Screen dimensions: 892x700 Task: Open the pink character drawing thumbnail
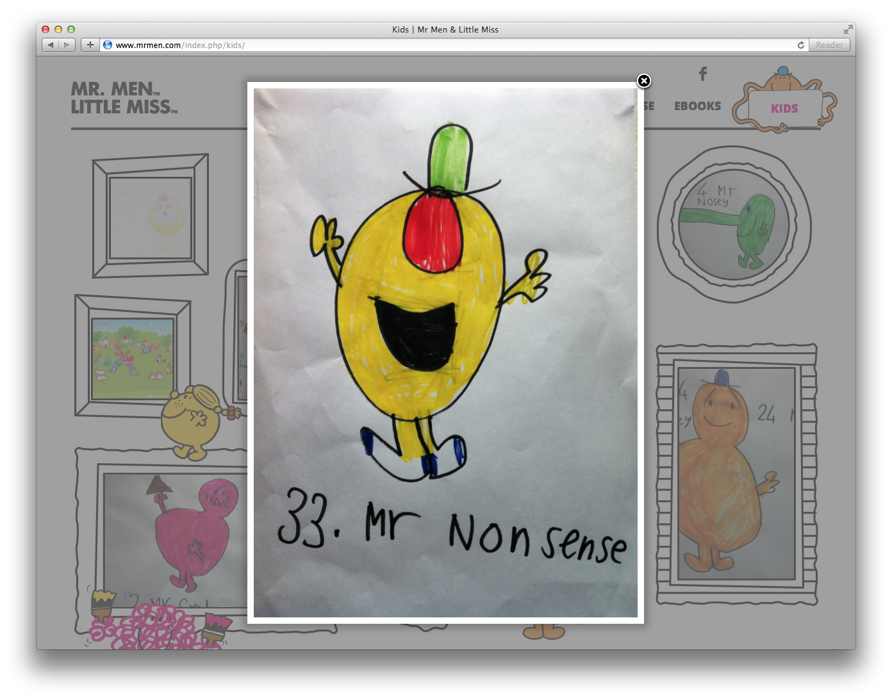click(176, 540)
